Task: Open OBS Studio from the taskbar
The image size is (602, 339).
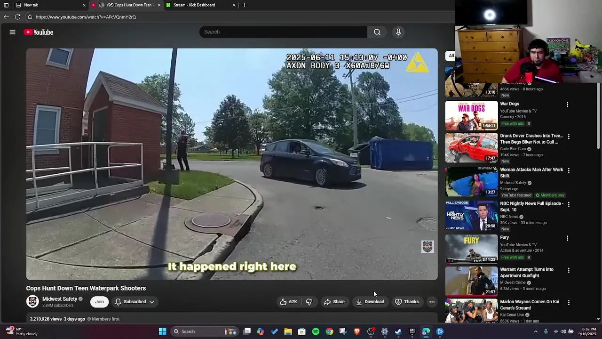Action: [371, 331]
